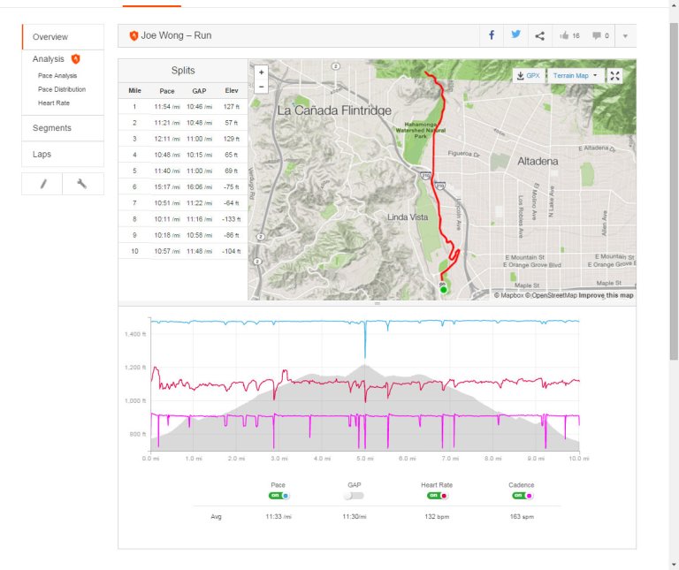The height and width of the screenshot is (570, 679).
Task: Enable the GAP toggle
Action: [x=355, y=496]
